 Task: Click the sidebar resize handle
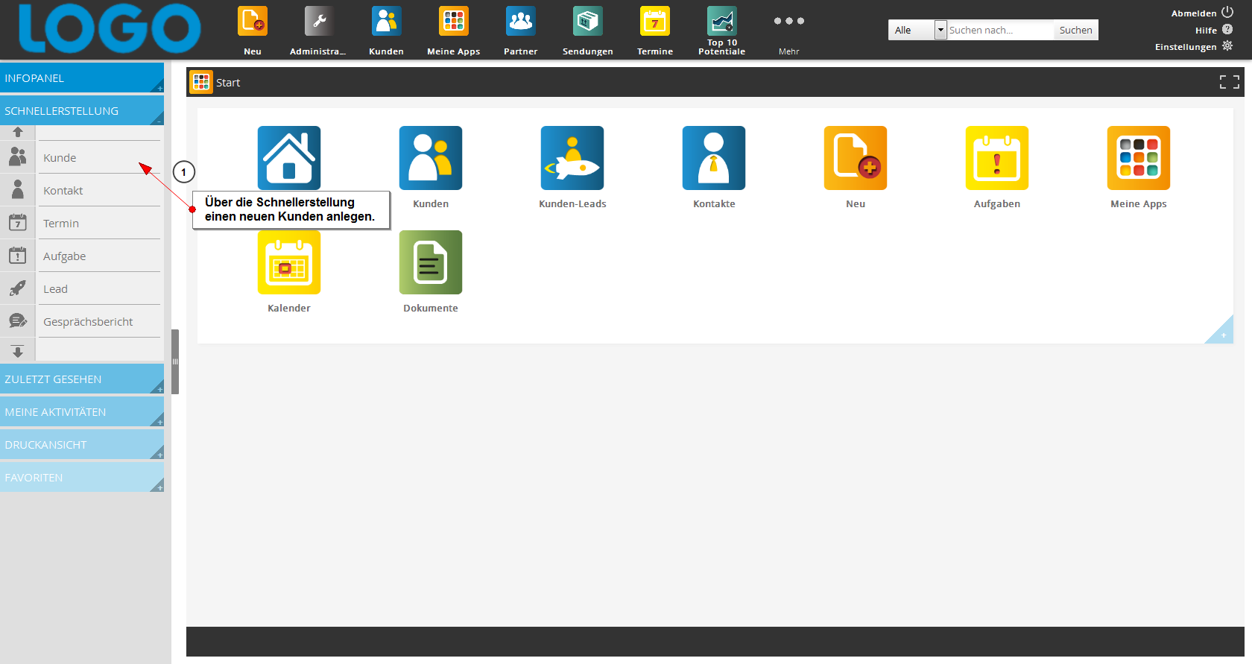tap(175, 361)
